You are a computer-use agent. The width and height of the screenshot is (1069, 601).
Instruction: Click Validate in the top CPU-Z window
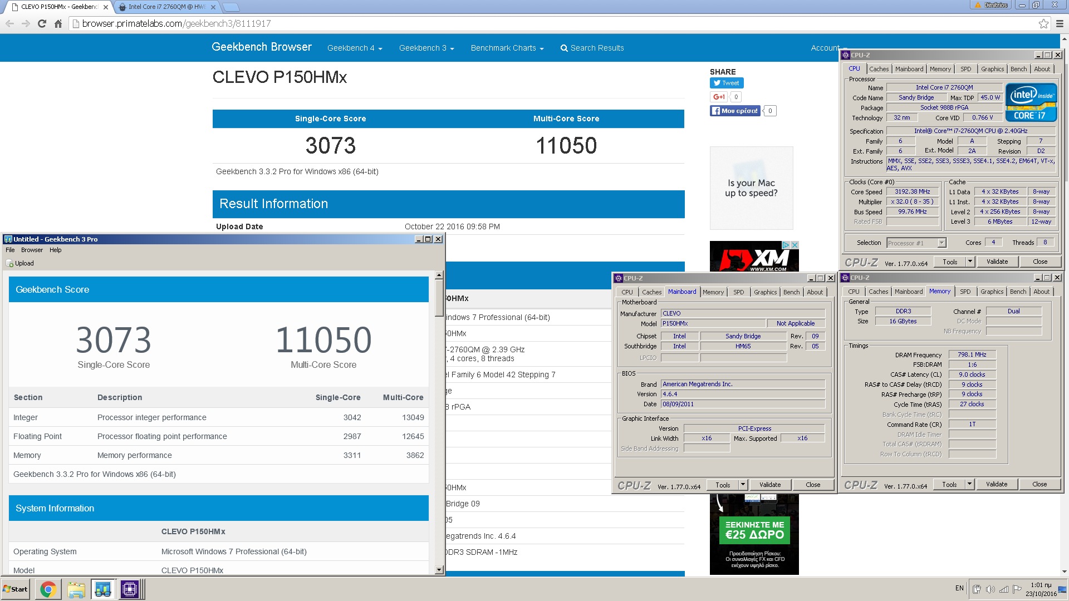(x=997, y=262)
